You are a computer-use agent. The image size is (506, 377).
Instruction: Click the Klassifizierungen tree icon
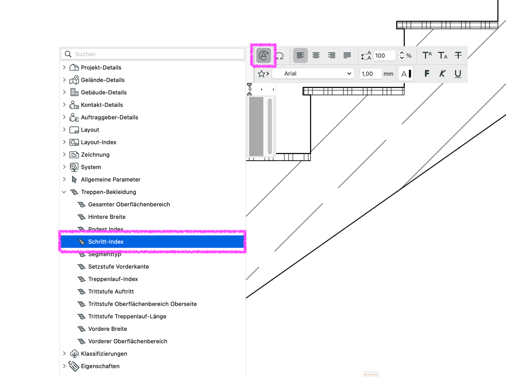point(74,353)
